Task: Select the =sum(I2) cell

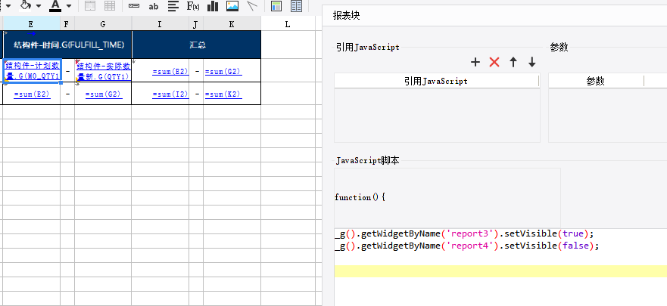Action: [x=161, y=94]
